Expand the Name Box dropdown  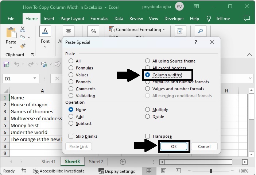click(35, 78)
